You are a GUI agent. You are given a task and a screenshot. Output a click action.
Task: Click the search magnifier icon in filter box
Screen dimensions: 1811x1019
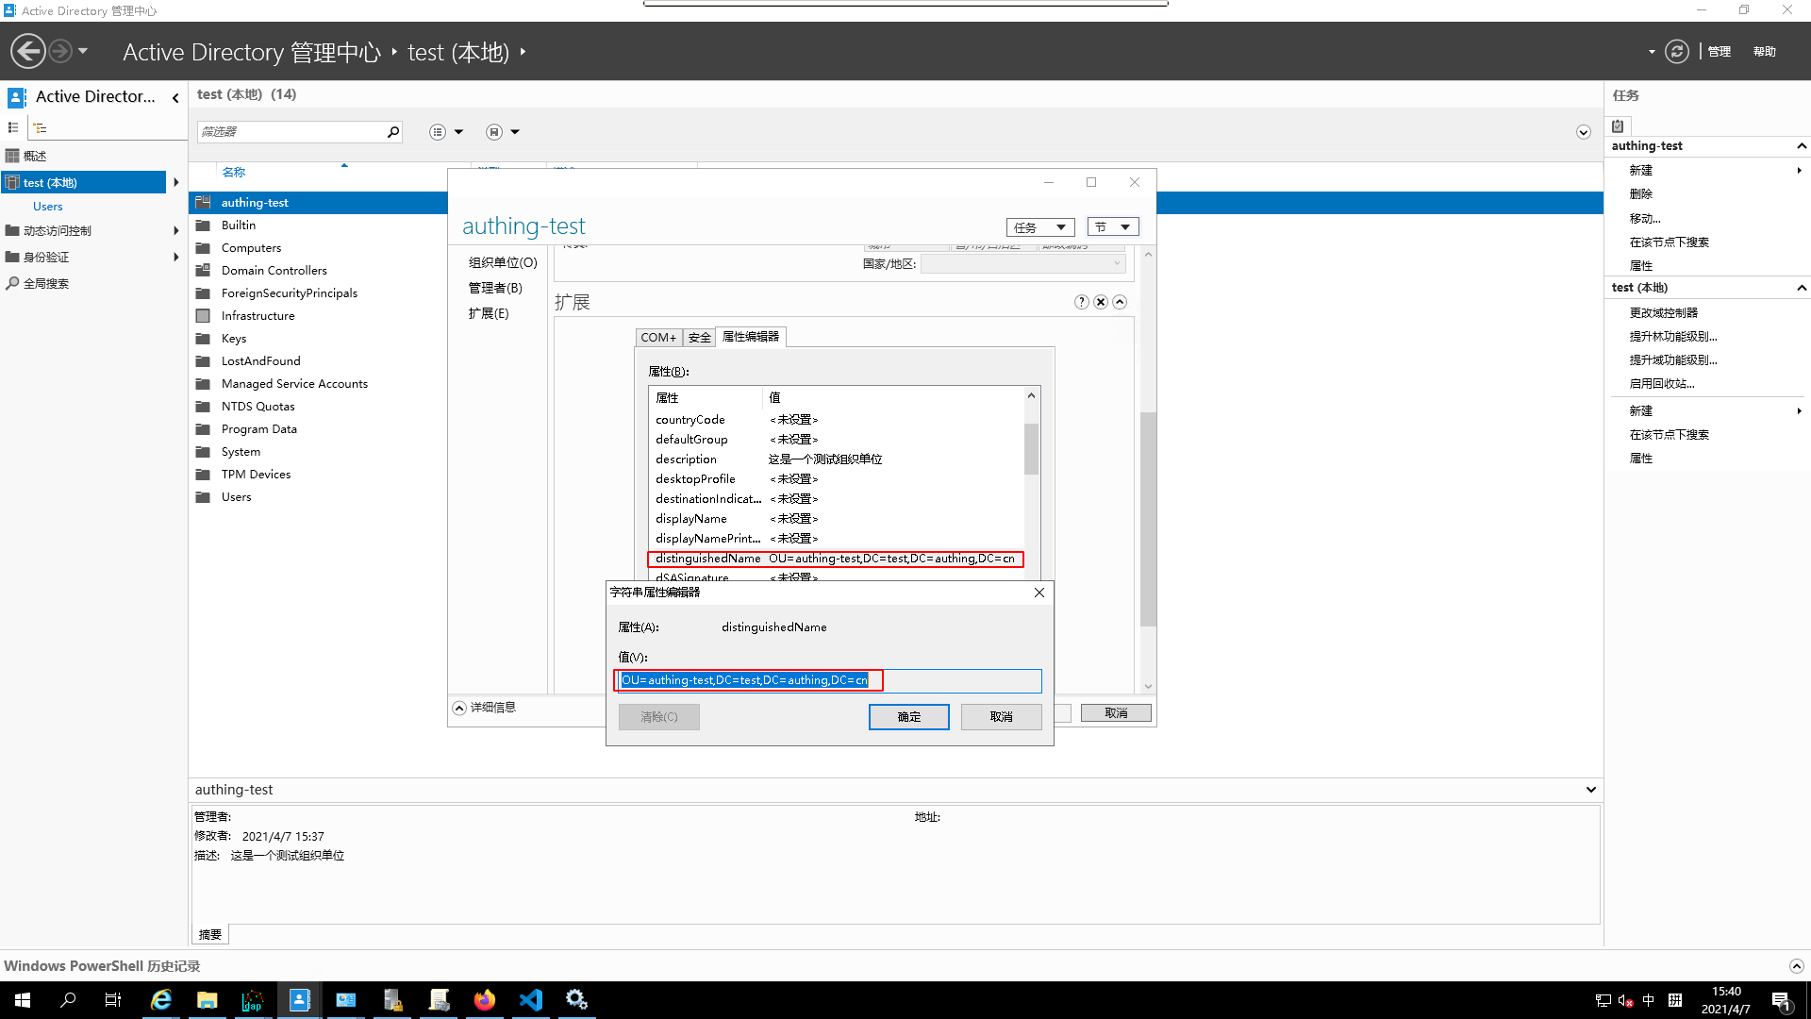tap(393, 131)
